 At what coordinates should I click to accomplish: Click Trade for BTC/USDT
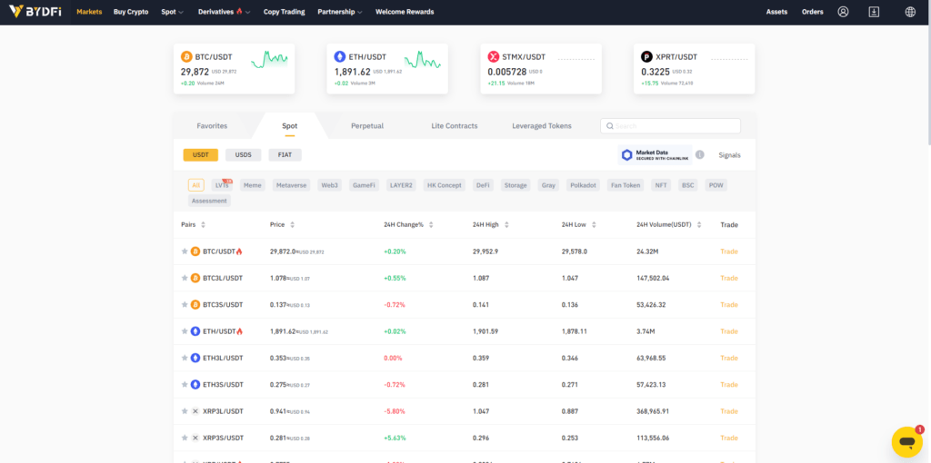point(728,251)
